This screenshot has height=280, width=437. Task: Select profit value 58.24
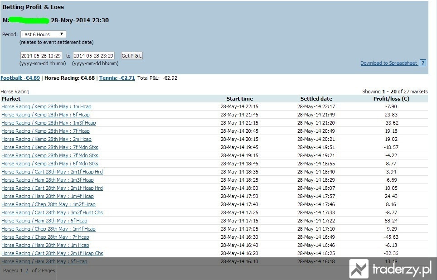click(x=391, y=221)
